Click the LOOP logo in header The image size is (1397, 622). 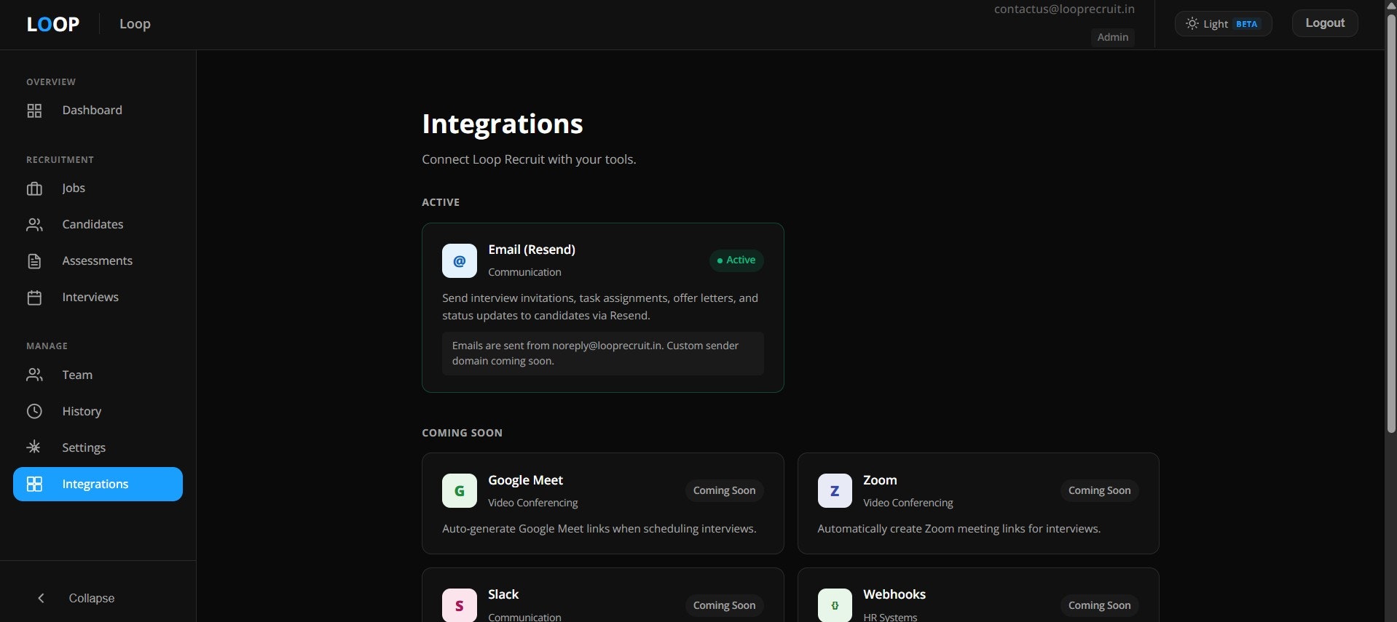point(53,24)
